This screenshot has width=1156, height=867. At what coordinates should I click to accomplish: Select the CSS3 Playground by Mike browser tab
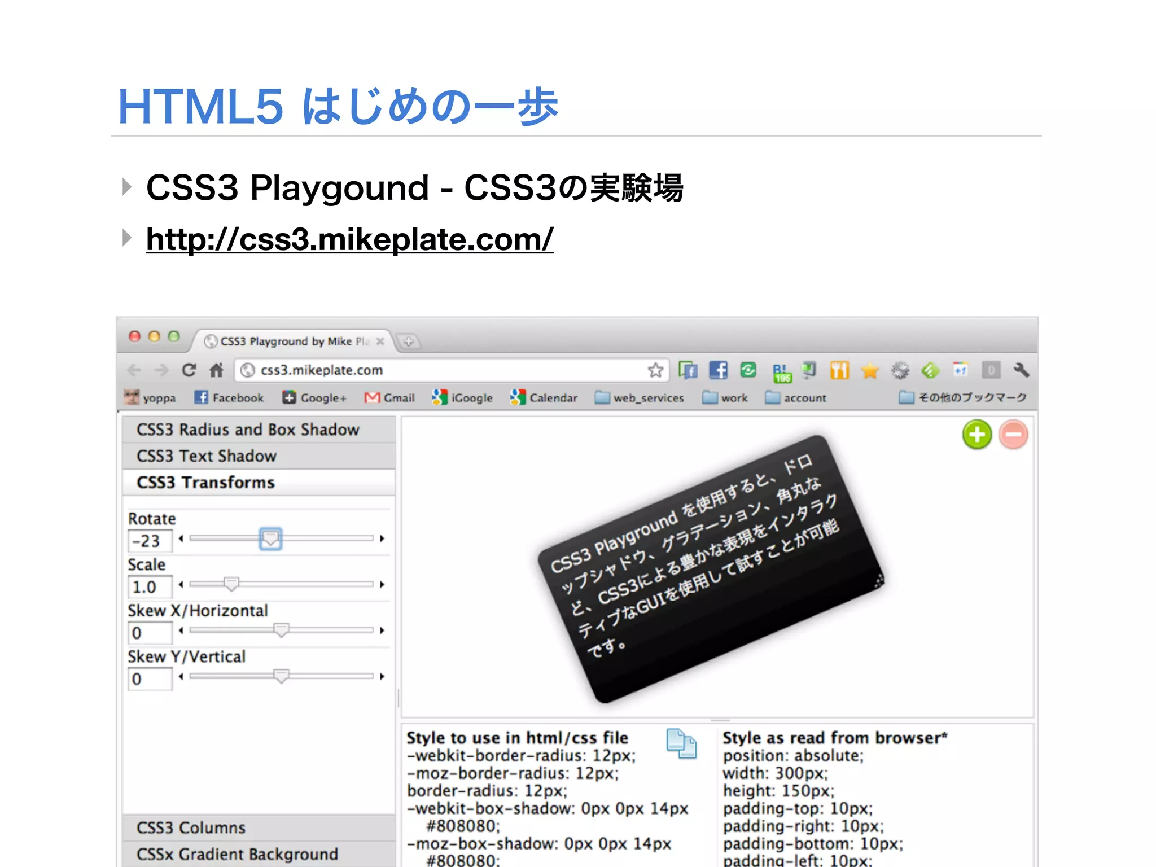(294, 341)
